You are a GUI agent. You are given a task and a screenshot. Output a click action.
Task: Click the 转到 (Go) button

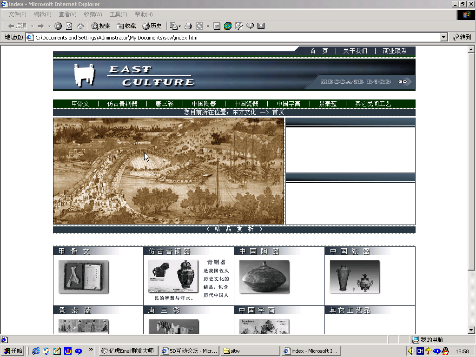(462, 37)
